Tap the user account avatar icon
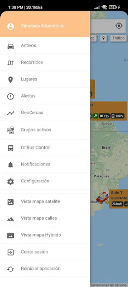Image resolution: width=128 pixels, height=287 pixels. 10,26
